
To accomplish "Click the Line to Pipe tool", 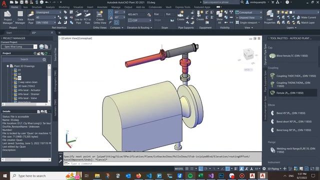I will pyautogui.click(x=78, y=17).
